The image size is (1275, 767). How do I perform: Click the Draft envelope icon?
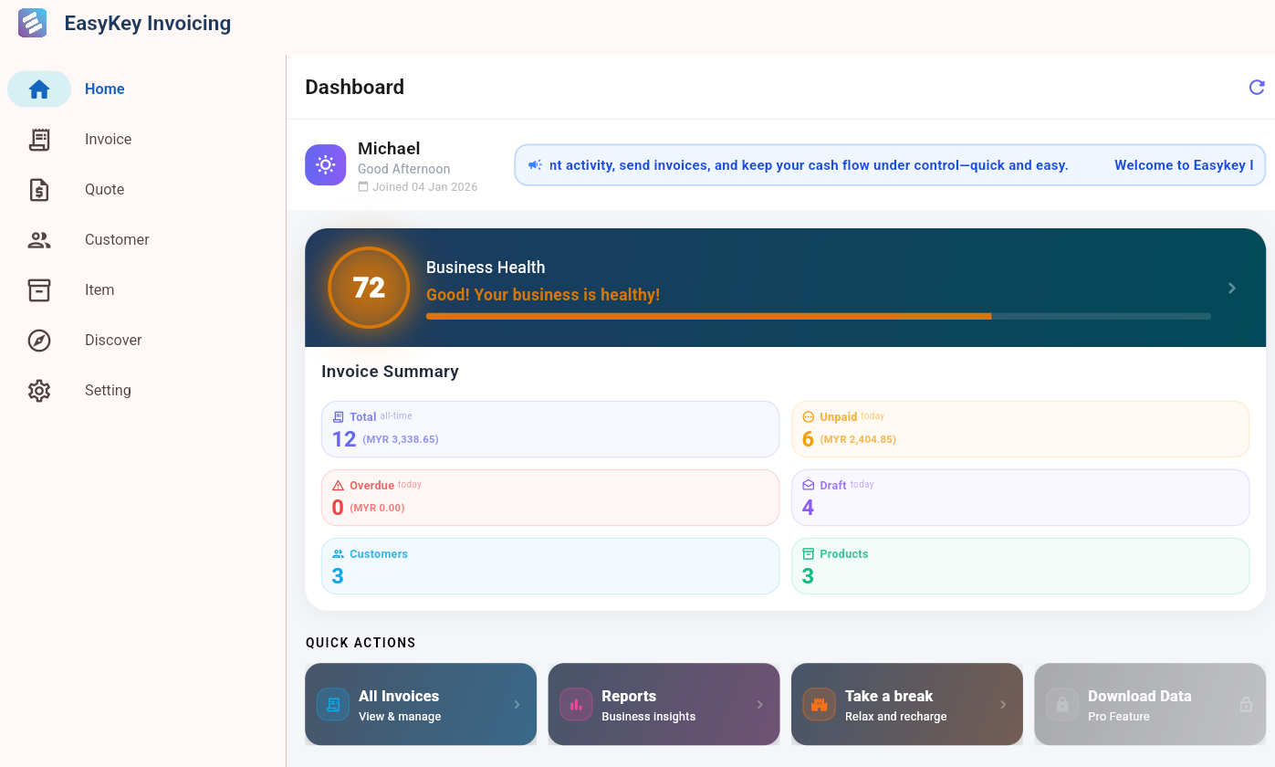[x=809, y=485]
